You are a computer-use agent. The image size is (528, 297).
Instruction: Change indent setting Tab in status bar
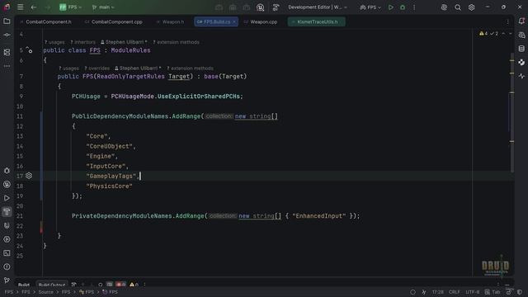point(493,292)
